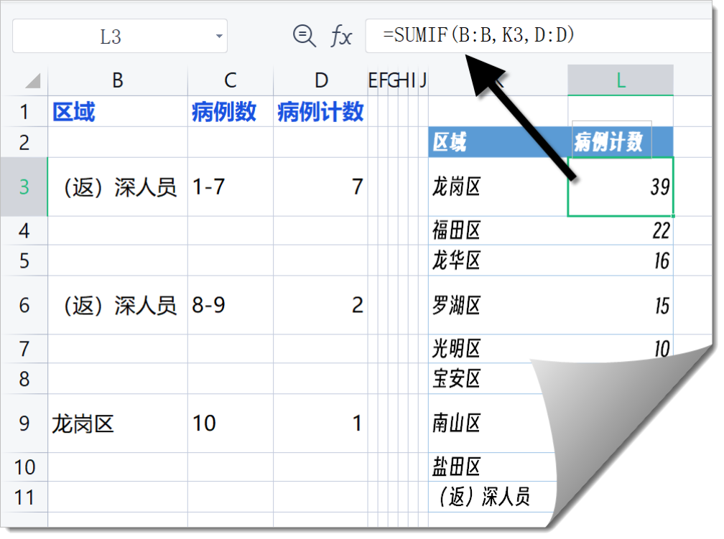
Task: Click header cell '病例计数' in column D
Action: (320, 112)
